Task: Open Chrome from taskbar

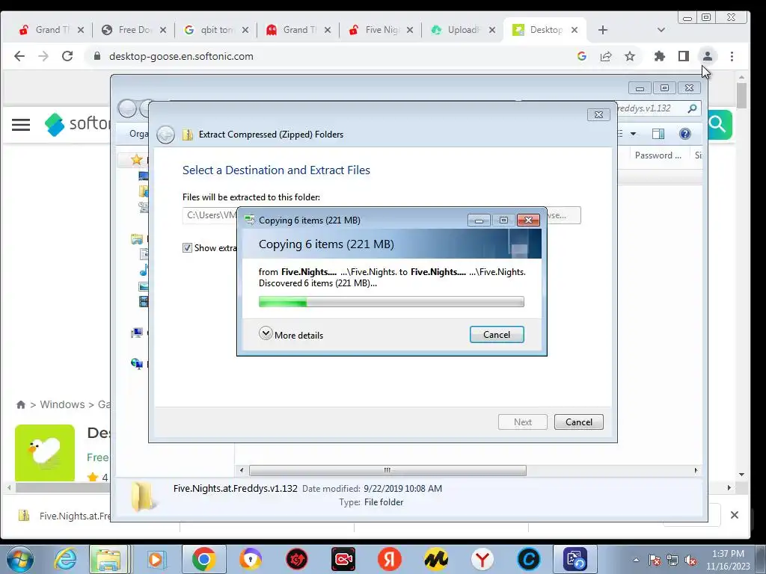Action: point(203,559)
